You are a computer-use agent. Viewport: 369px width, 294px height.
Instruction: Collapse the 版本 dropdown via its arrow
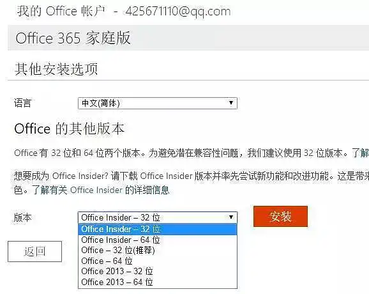click(231, 217)
